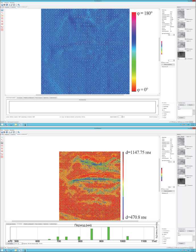
Task: Click the blue globe icon in top window toolbar
Action: point(7,5)
